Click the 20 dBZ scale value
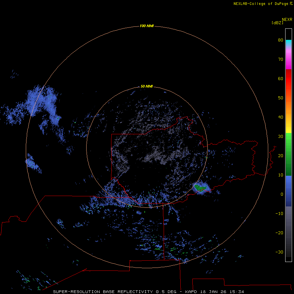This screenshot has width=294, height=294. (x=281, y=155)
